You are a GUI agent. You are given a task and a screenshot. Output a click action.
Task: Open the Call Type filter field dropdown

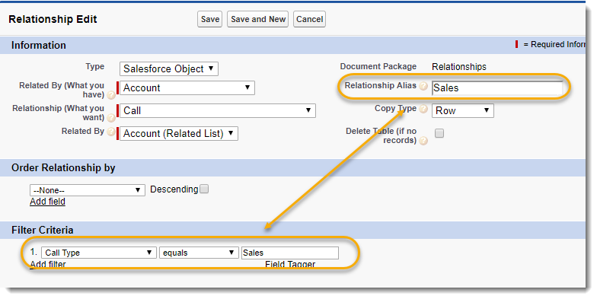(x=99, y=253)
